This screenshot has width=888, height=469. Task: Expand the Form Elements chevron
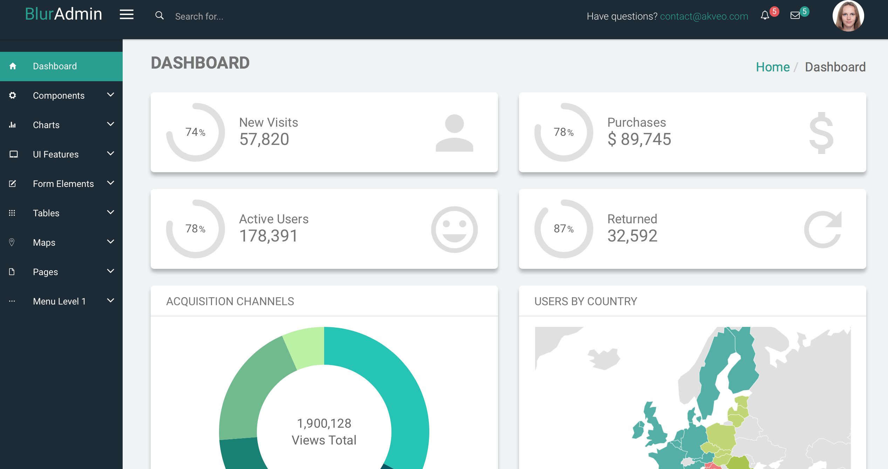pos(111,183)
